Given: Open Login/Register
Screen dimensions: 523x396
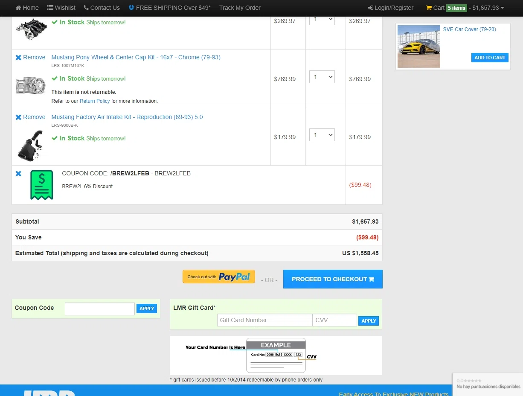Looking at the screenshot, I should [390, 8].
